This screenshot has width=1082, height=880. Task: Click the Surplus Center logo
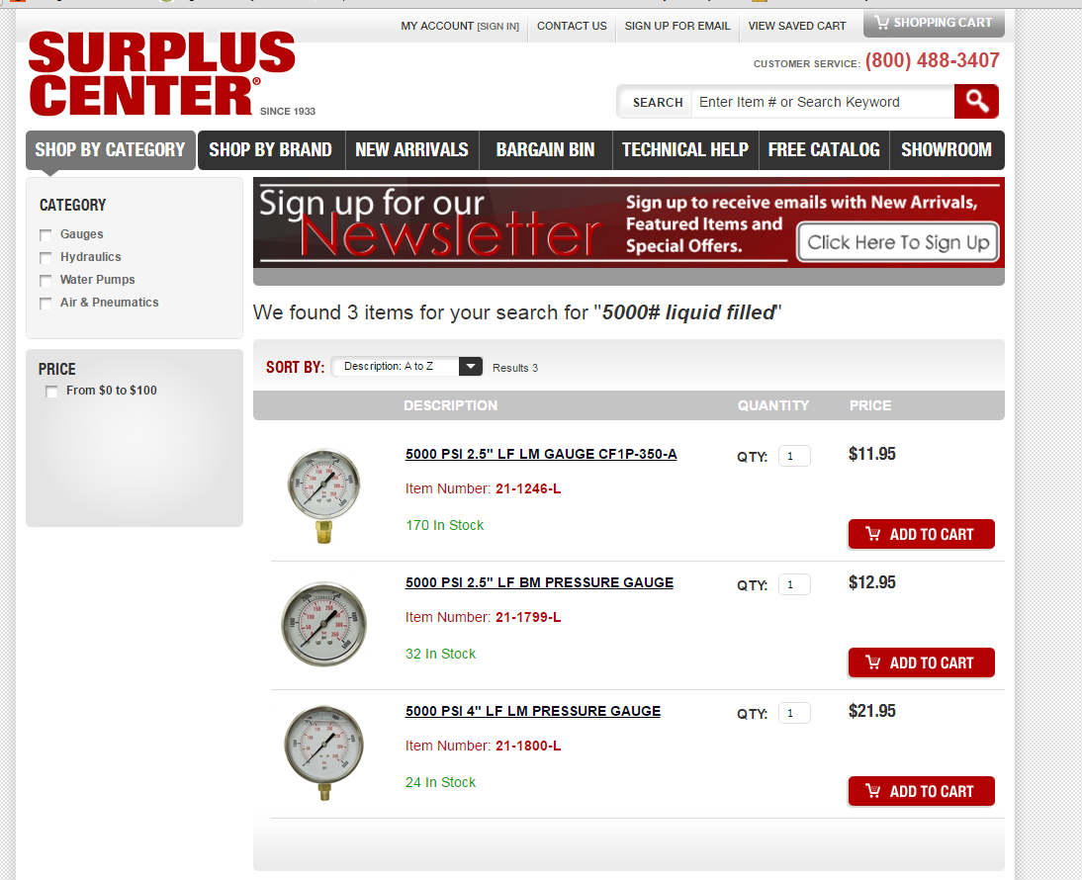coord(163,74)
